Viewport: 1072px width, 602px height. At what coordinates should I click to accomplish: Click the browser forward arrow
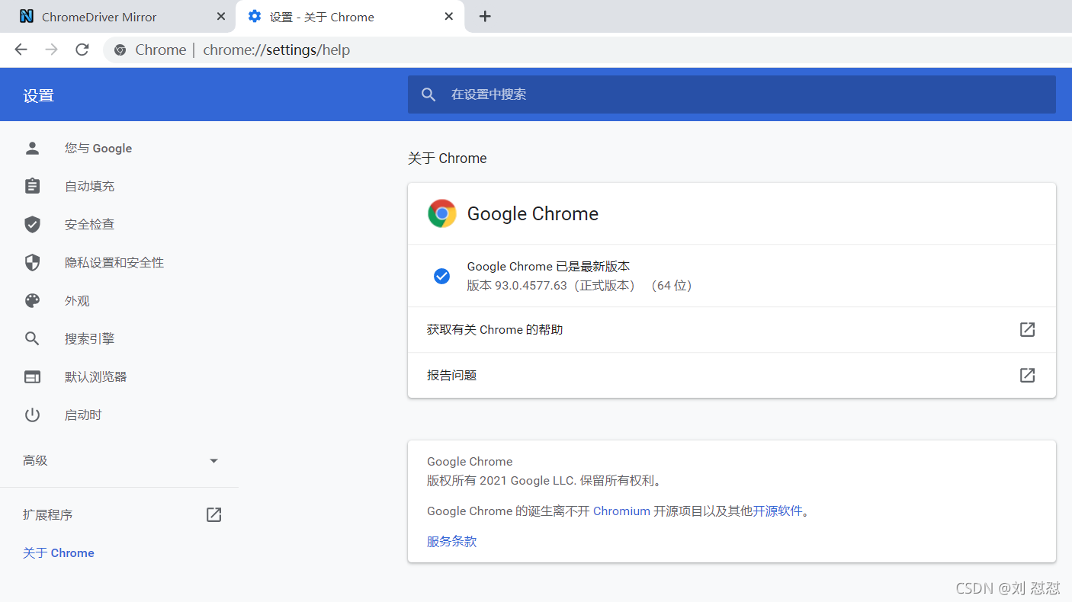point(51,50)
